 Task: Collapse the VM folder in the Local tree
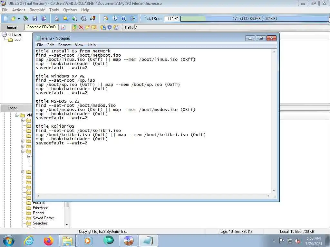(x=16, y=115)
